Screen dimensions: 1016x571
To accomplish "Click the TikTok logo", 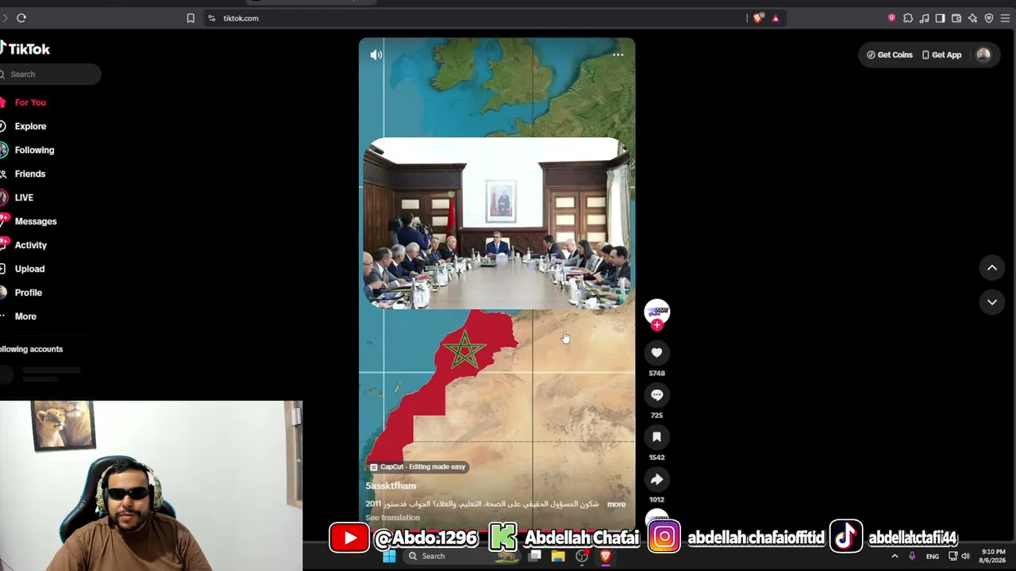I will [25, 48].
